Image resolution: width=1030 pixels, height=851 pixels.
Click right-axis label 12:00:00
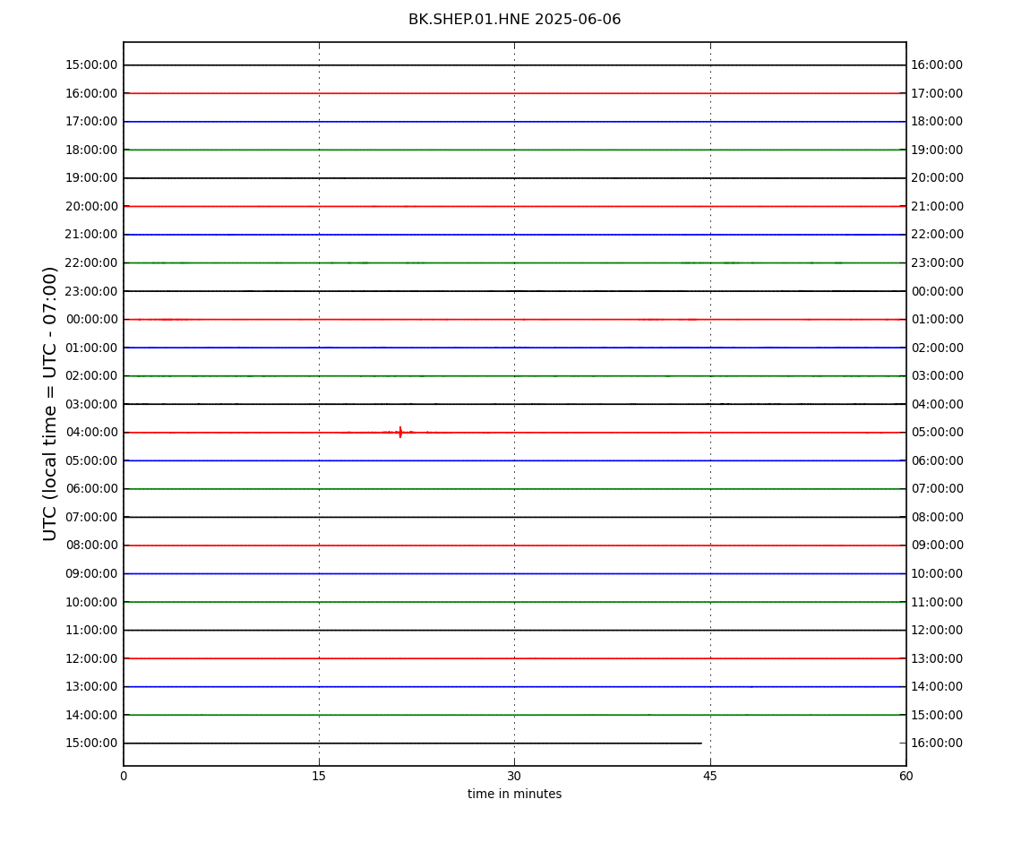[938, 631]
